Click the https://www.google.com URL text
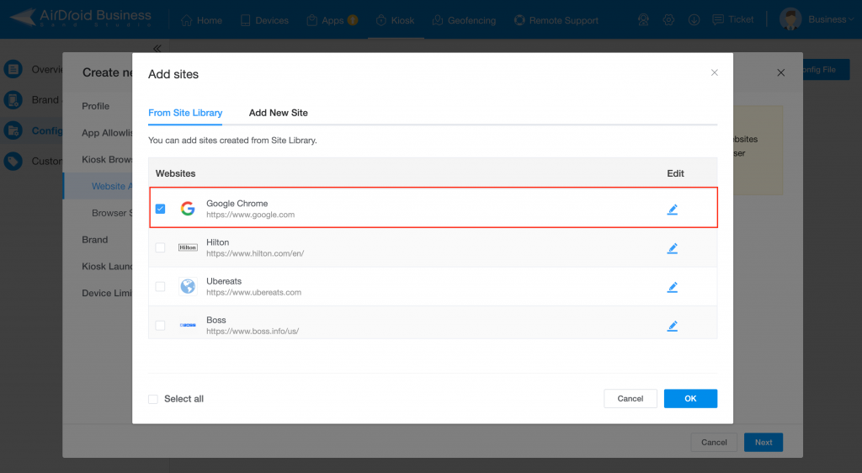Screen dimensions: 862x473 click(250, 215)
